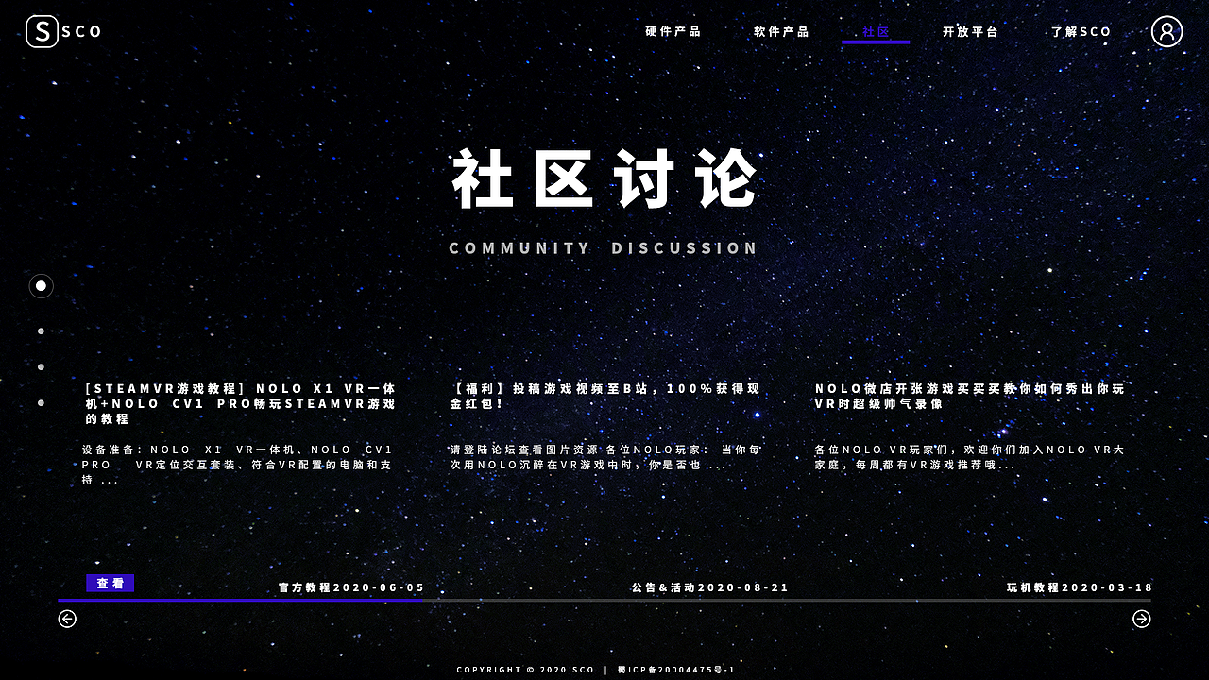The width and height of the screenshot is (1209, 680).
Task: Jump to second page indicator dot
Action: click(x=41, y=331)
